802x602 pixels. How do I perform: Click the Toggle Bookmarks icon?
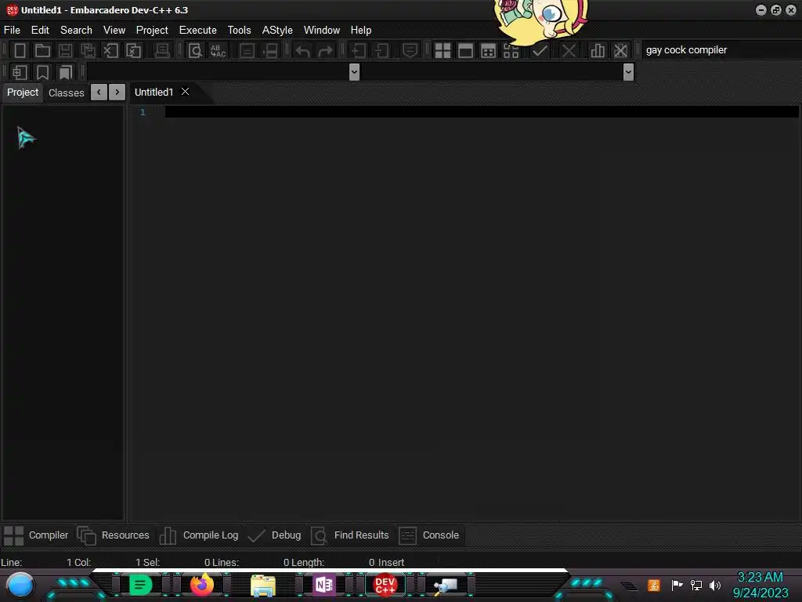tap(42, 72)
